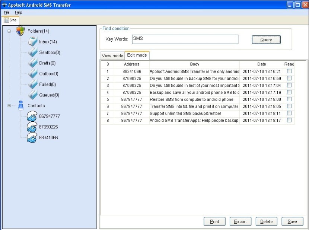This screenshot has width=309, height=230.
Task: Select contact 867947777 avatar icon
Action: click(x=32, y=116)
